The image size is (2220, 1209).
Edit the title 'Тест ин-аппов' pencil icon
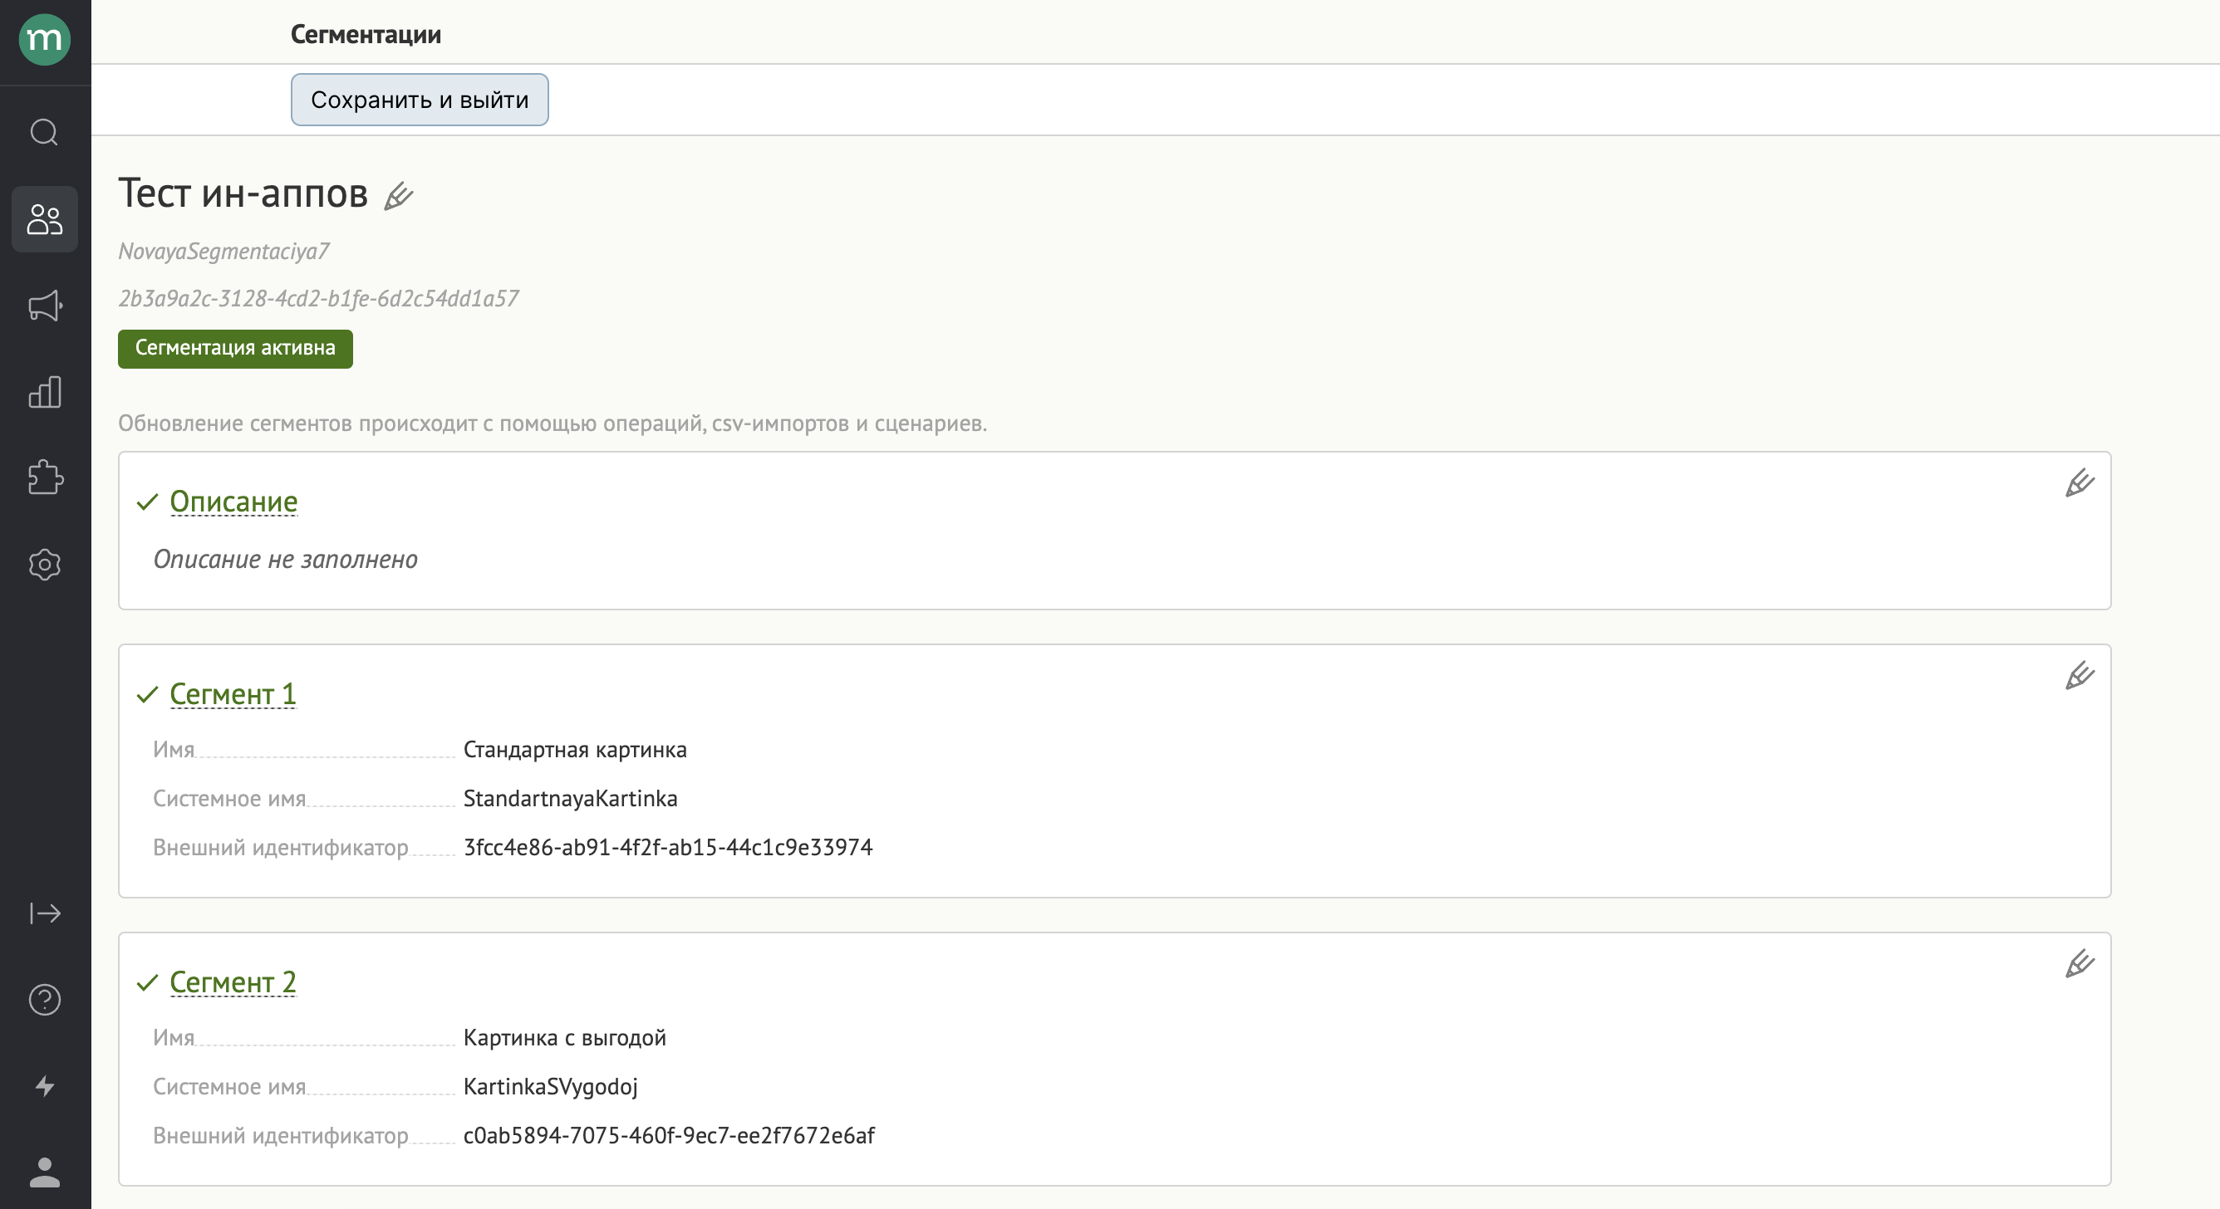pyautogui.click(x=398, y=196)
